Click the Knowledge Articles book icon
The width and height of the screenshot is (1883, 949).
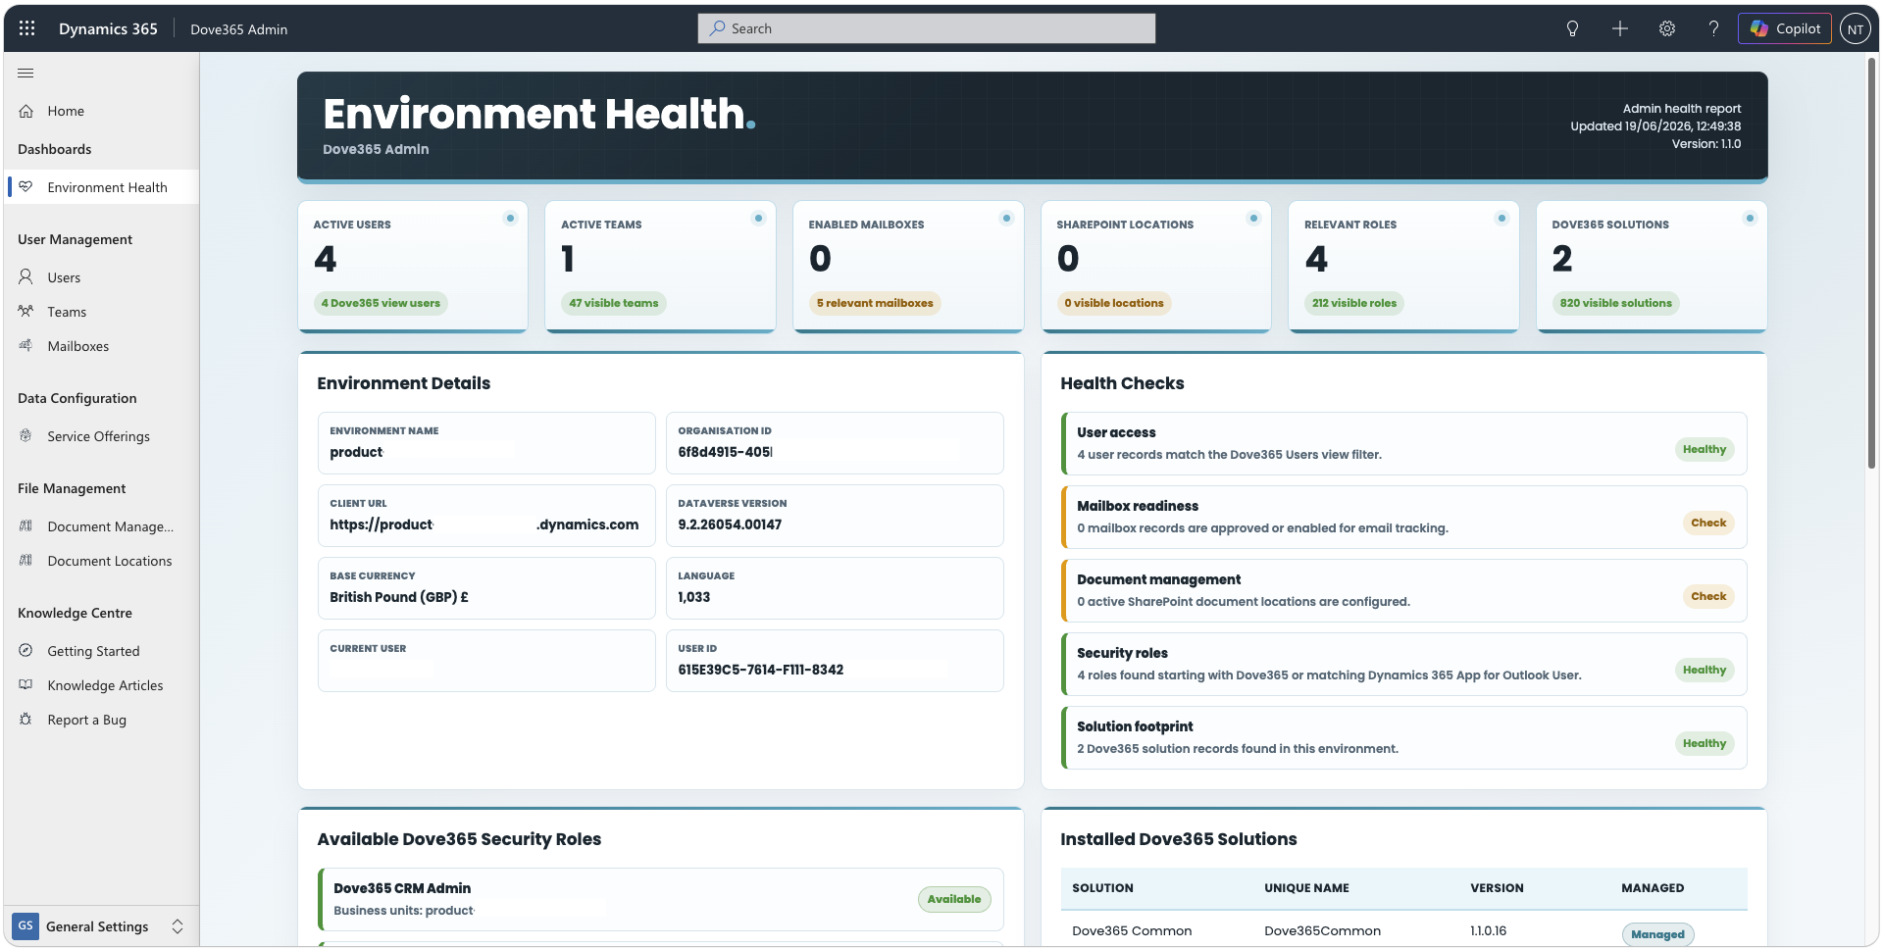pyautogui.click(x=26, y=685)
